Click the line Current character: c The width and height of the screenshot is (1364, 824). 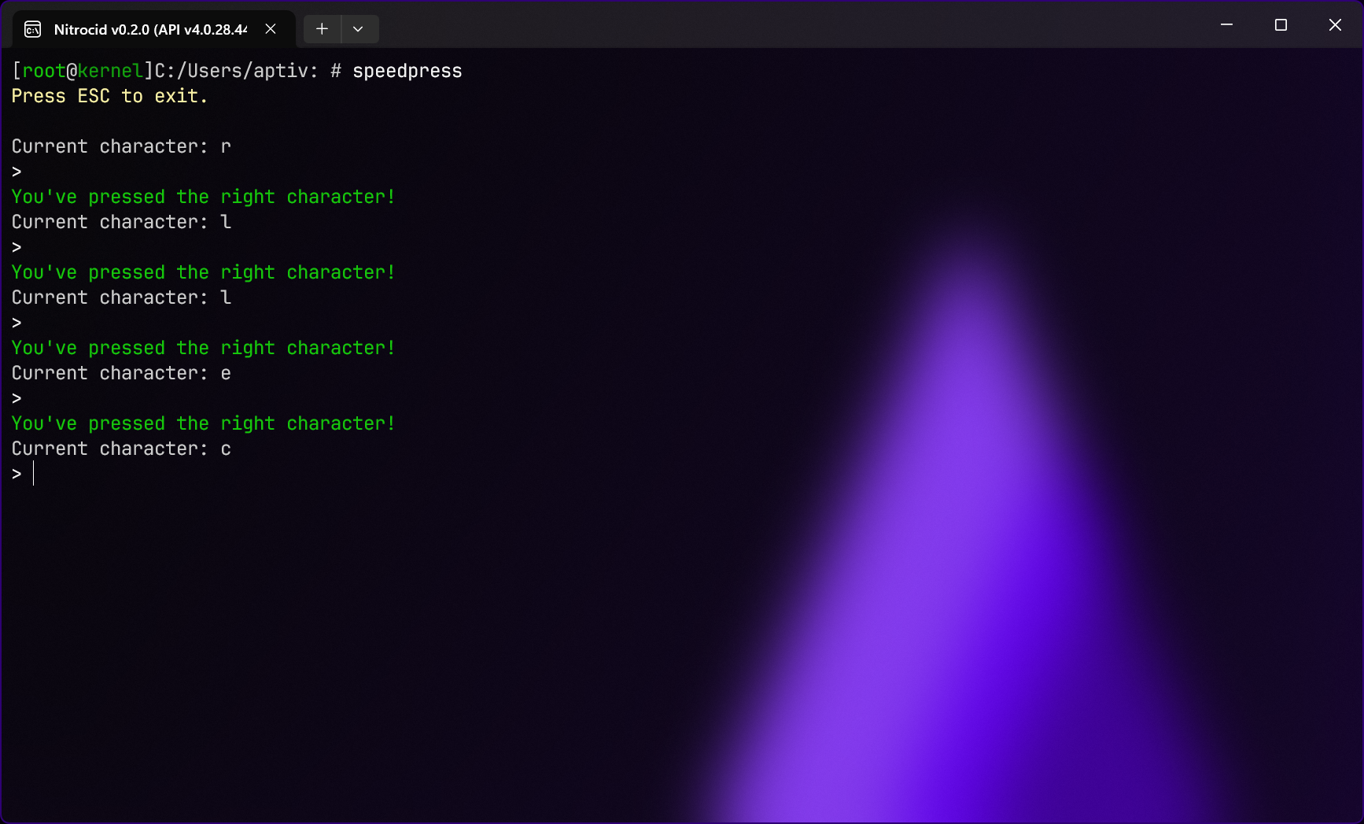click(121, 449)
